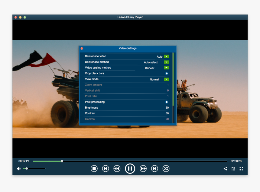Click the Contrast value 50
Screen dimensions: 260x192
coord(167,113)
